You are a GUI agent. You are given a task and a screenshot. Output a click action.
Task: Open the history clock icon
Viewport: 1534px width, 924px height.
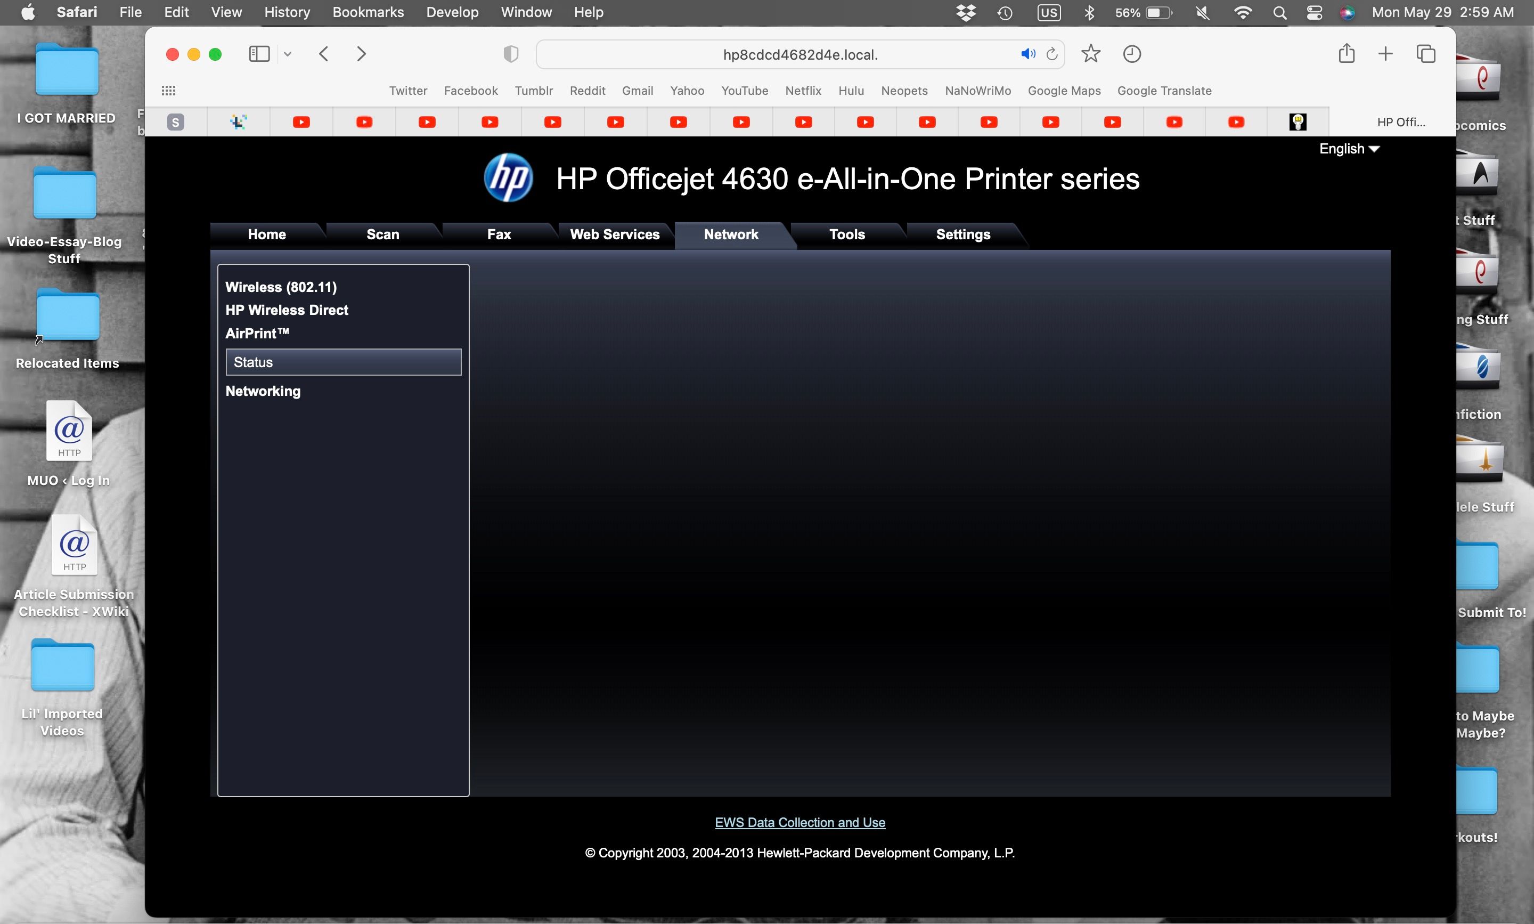coord(1131,54)
